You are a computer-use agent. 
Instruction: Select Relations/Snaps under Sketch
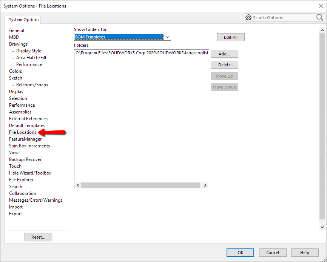pos(32,85)
